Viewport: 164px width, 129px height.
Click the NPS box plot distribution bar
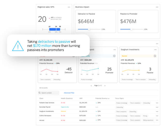55,29
